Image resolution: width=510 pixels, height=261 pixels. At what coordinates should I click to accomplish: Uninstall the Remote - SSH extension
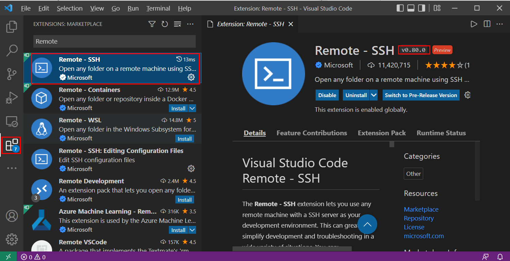(356, 95)
